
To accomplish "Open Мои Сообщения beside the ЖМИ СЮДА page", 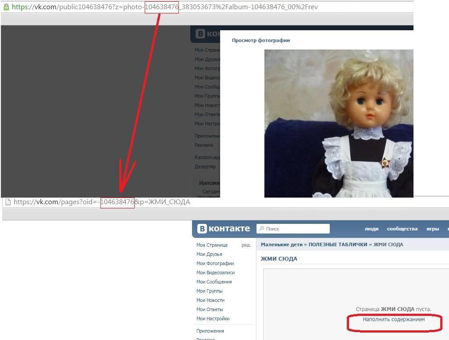I will pos(214,282).
